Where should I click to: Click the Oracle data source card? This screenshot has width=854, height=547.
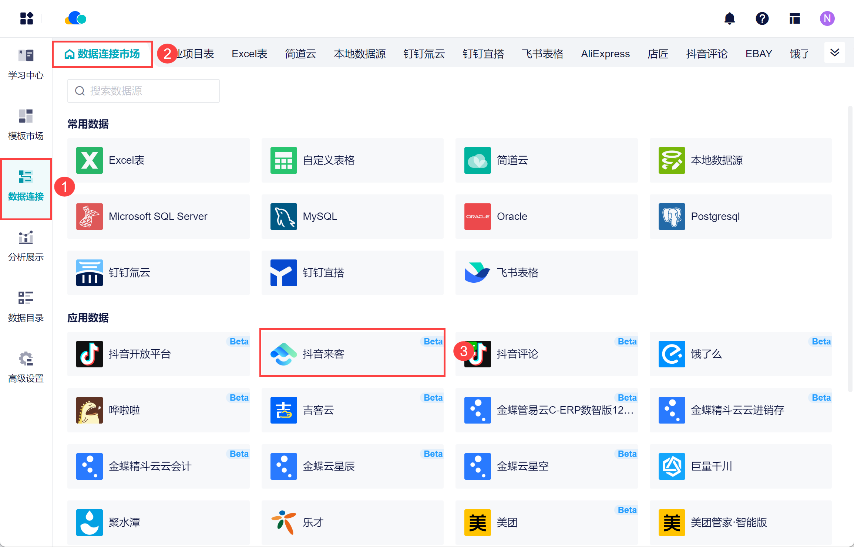click(546, 217)
